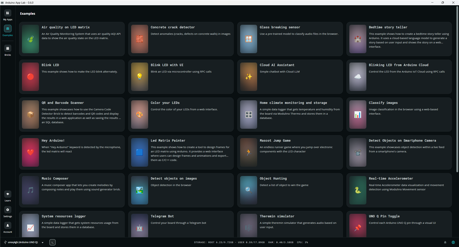Click the leaf icon for Air quality
This screenshot has height=247, width=459.
[30, 39]
